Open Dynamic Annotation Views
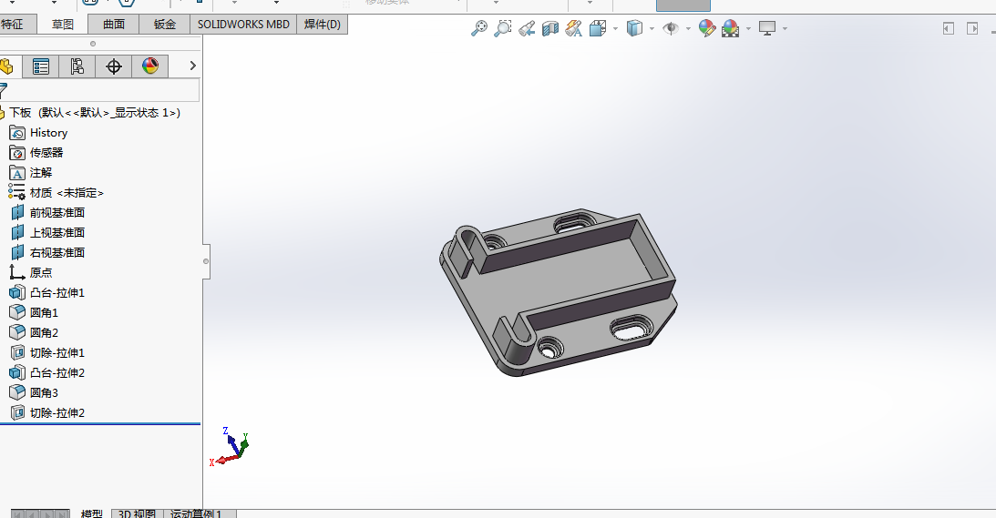Viewport: 996px width, 518px height. coord(573,28)
